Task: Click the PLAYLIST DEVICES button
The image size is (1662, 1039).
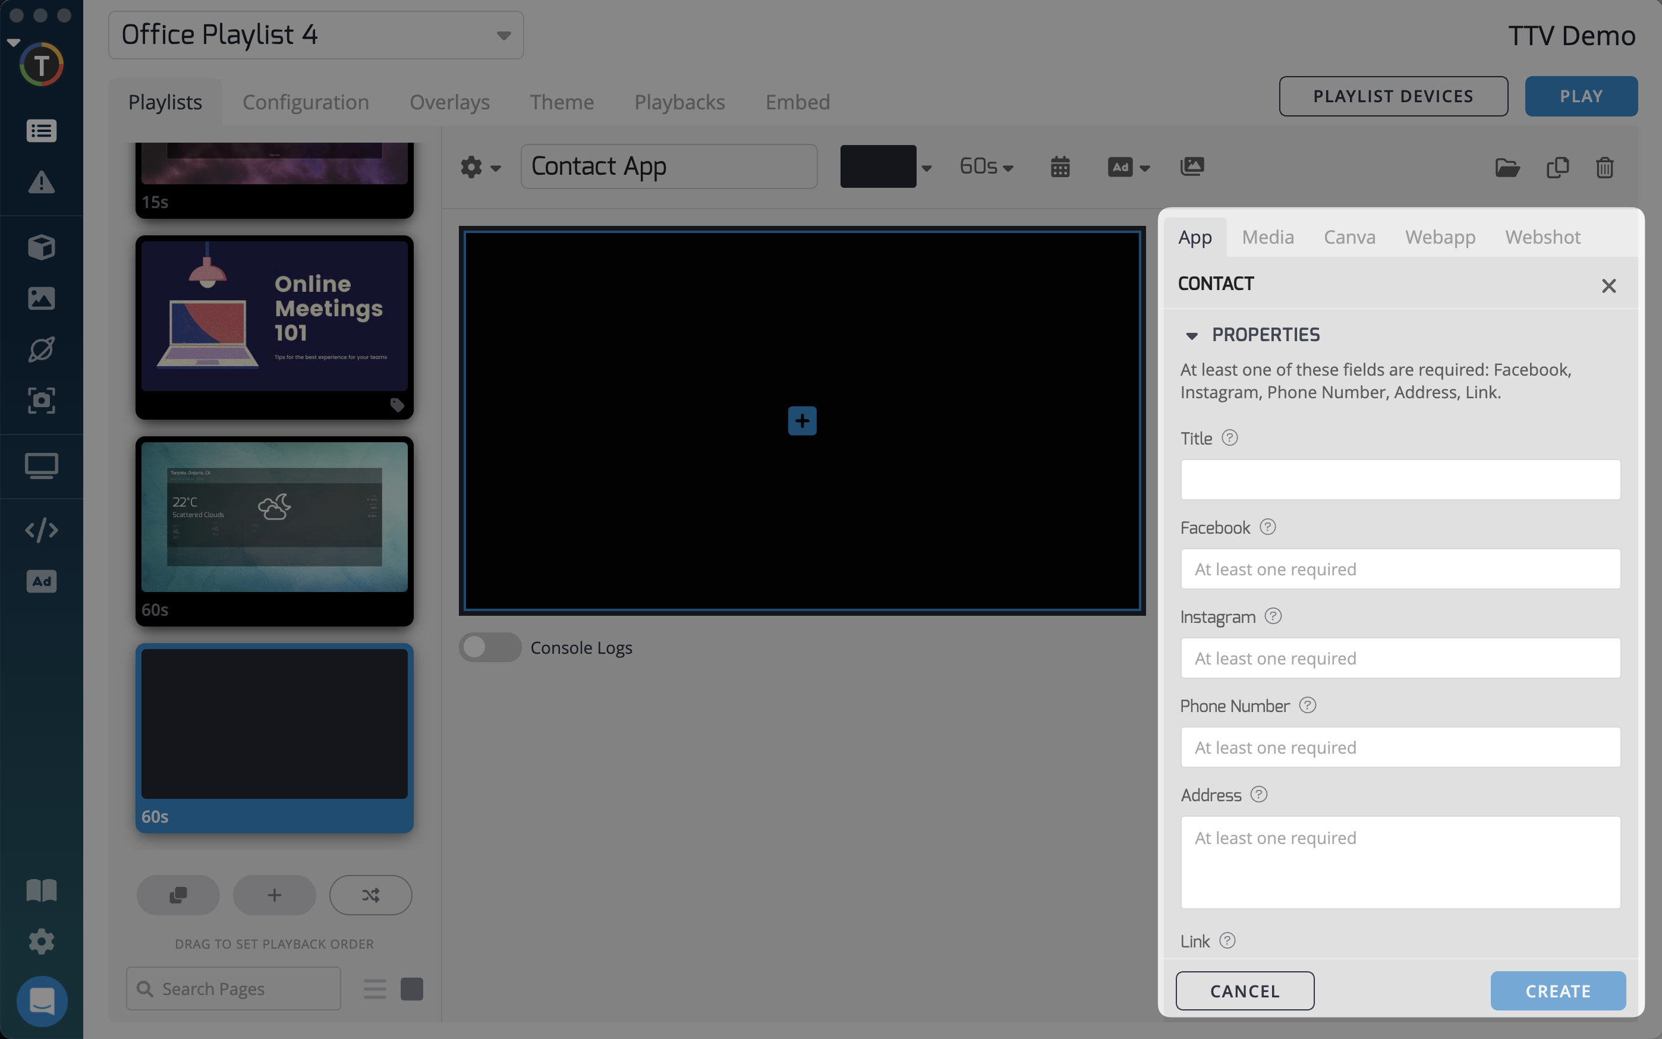Action: click(x=1393, y=96)
